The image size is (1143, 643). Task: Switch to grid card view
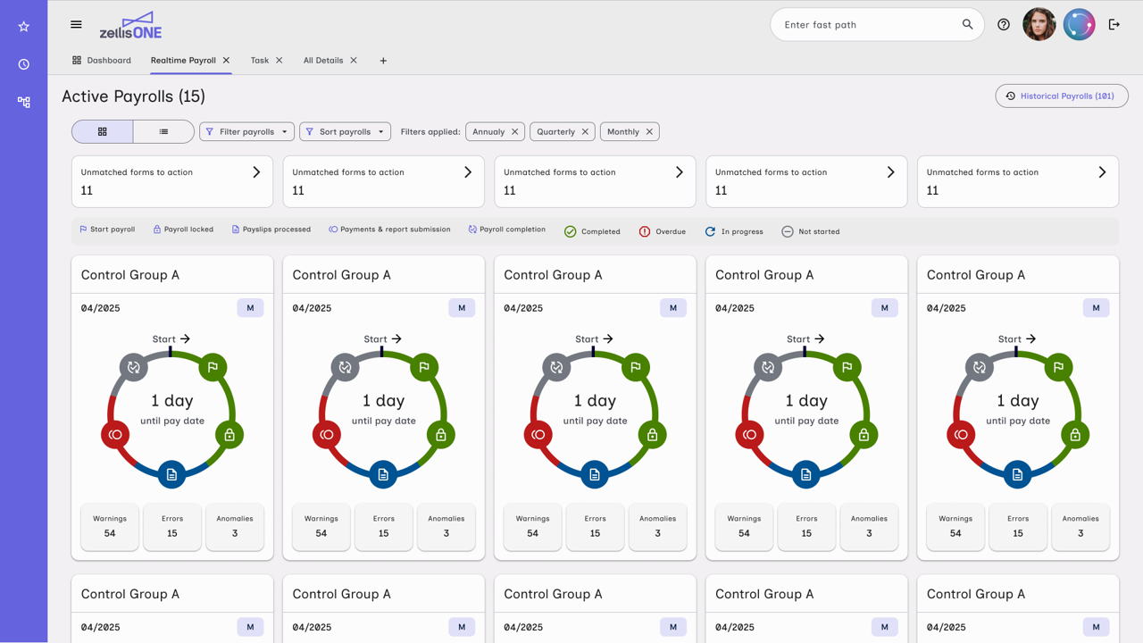pos(103,132)
